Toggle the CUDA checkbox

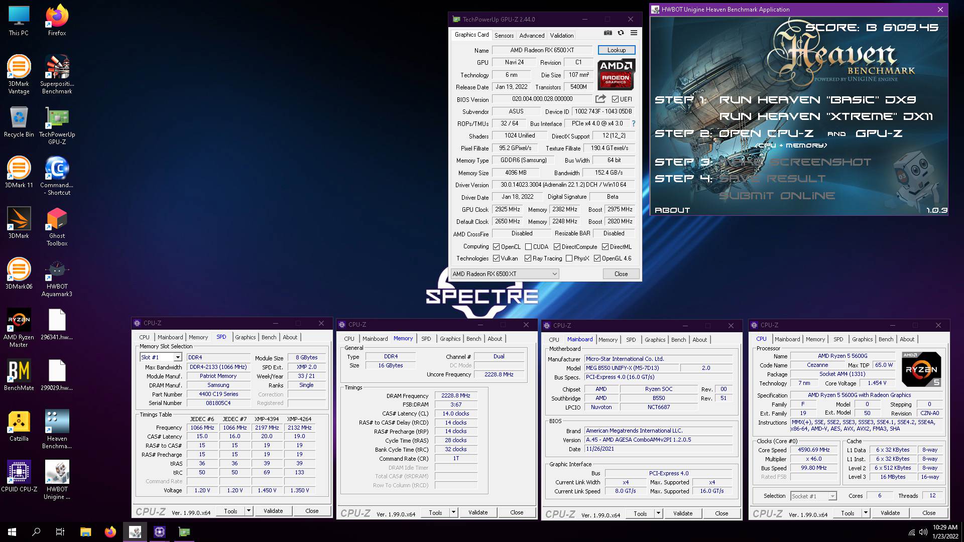[528, 247]
